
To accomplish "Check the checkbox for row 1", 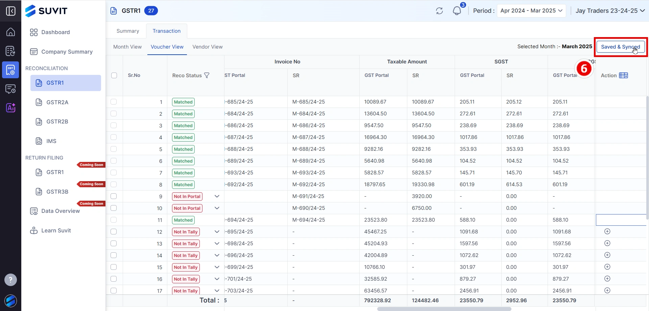I will pyautogui.click(x=114, y=102).
